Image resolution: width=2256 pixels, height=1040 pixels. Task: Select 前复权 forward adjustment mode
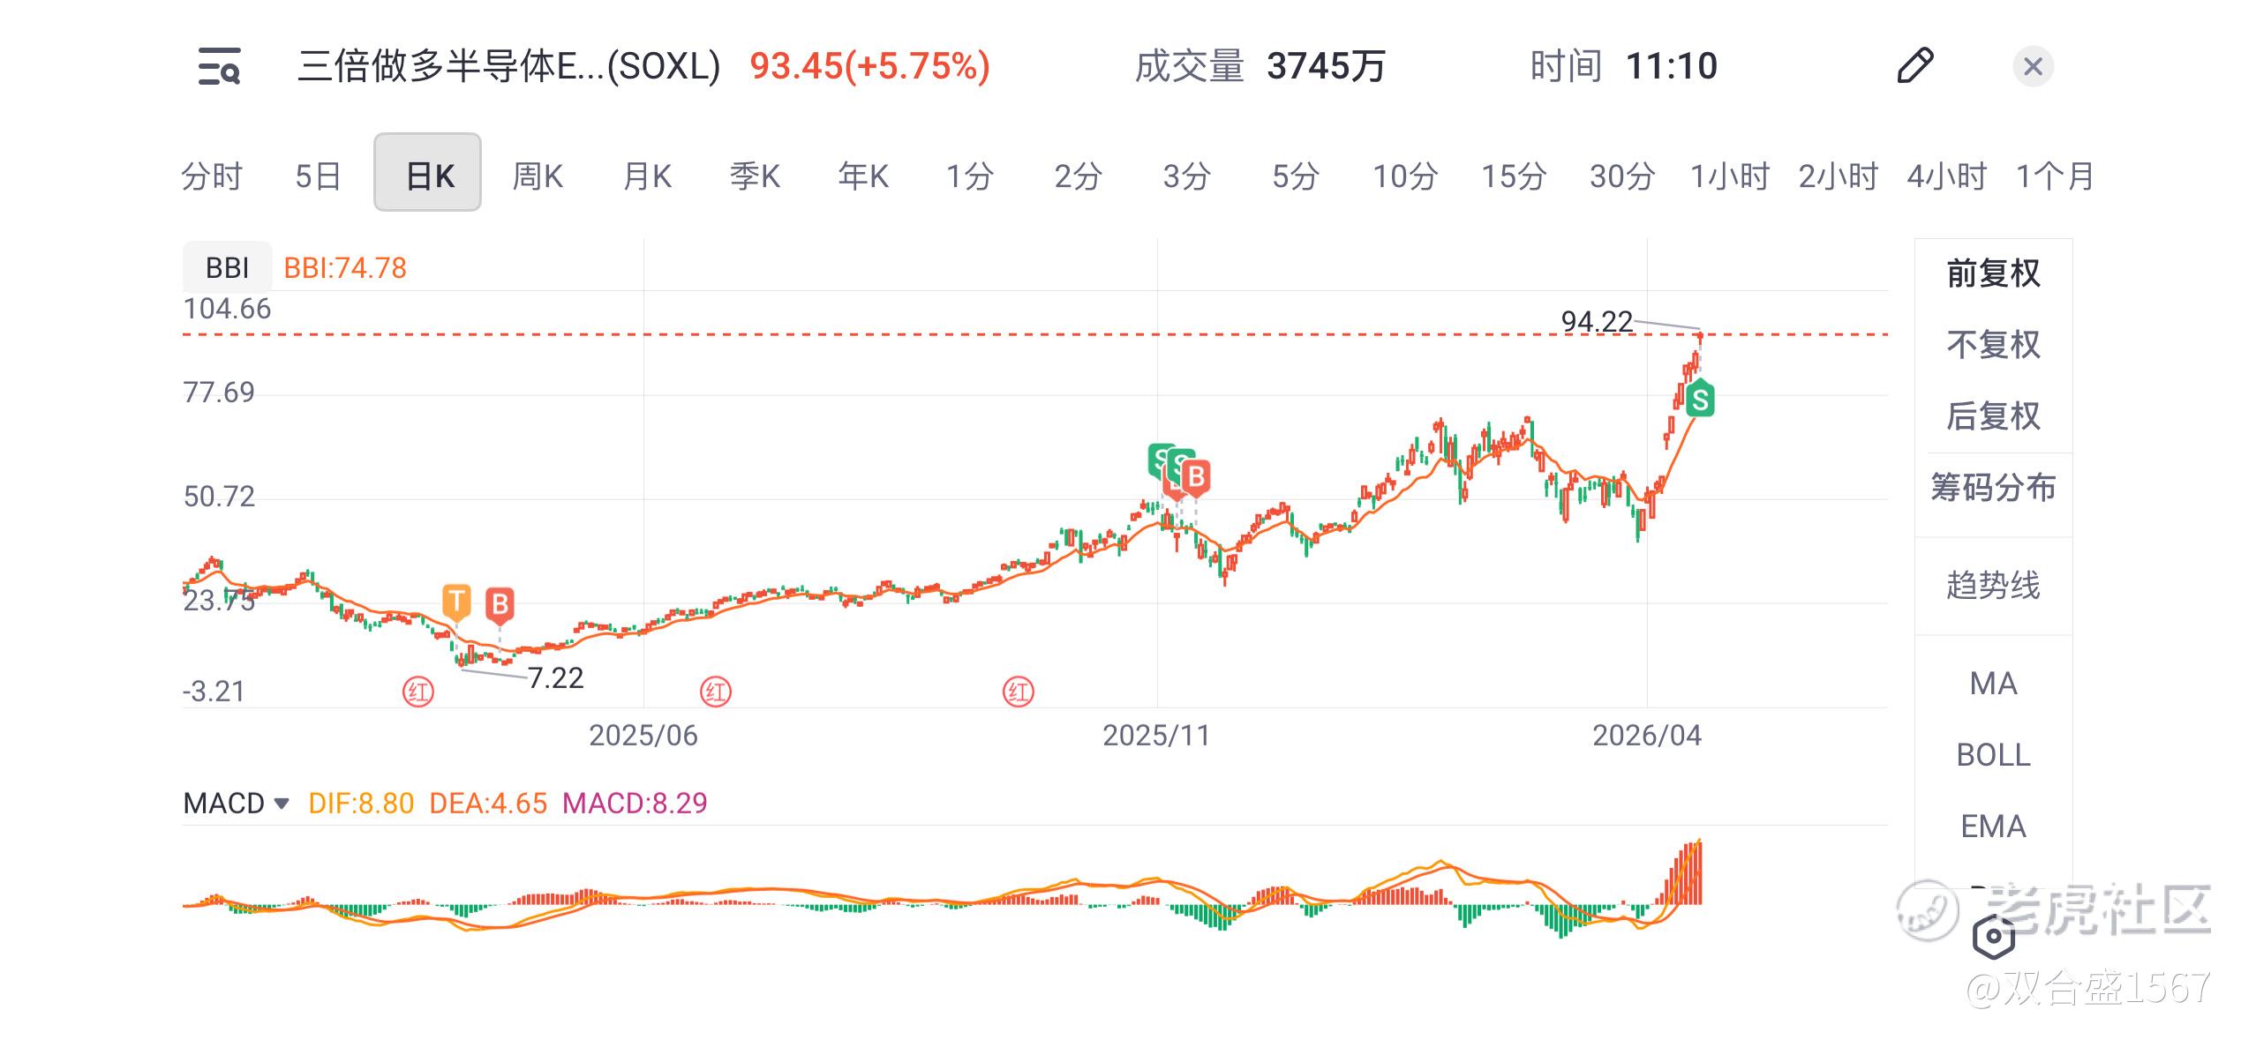click(1993, 273)
